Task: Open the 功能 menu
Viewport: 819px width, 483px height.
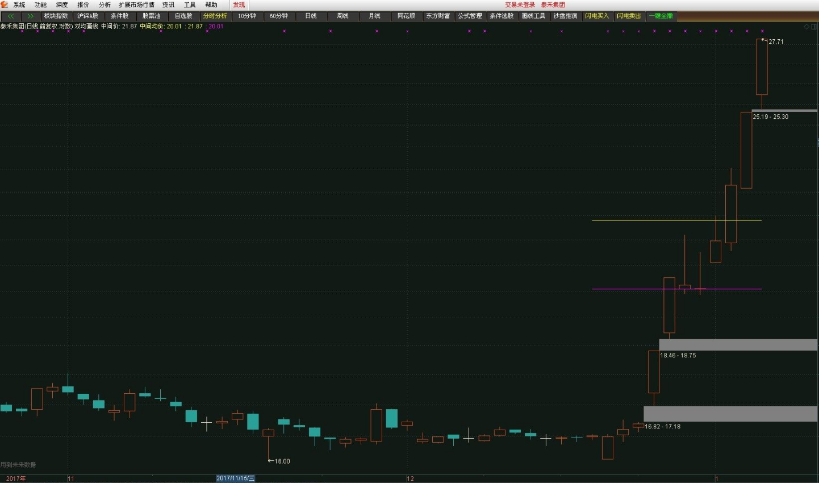Action: coord(40,5)
